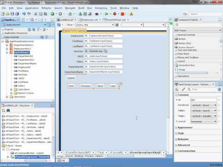Open the Tools menu
Viewport: 223px width, 167px height.
pyautogui.click(x=113, y=8)
